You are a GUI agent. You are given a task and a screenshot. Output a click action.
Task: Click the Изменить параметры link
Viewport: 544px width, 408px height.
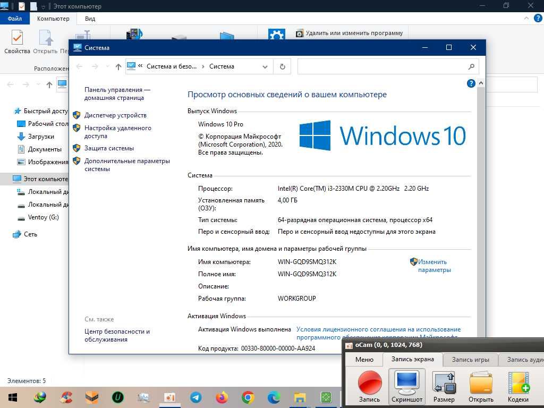[x=433, y=266]
